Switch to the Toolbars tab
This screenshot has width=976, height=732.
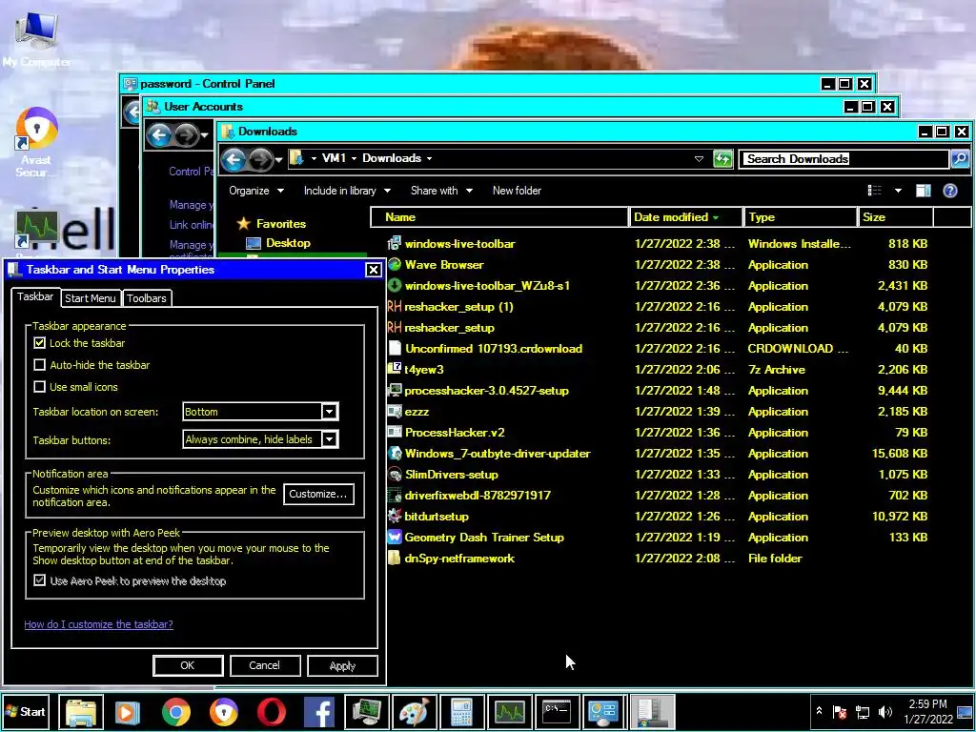[x=146, y=298]
